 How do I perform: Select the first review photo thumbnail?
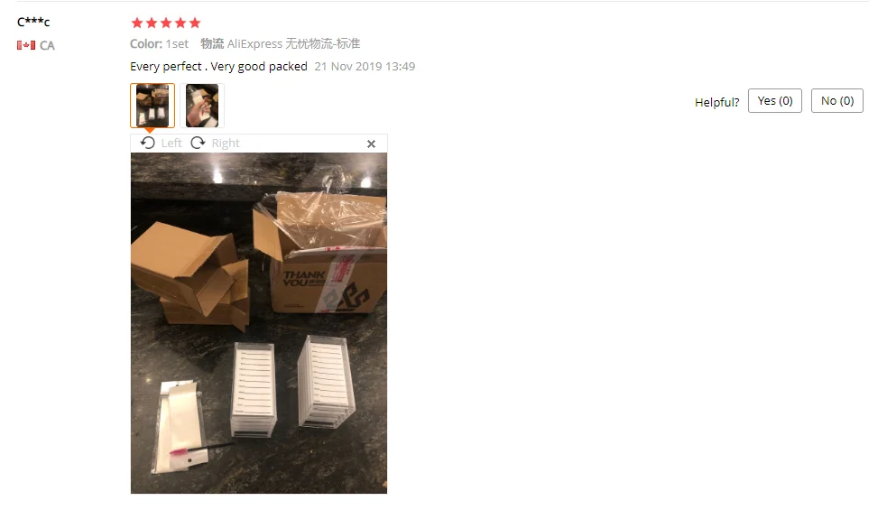152,106
